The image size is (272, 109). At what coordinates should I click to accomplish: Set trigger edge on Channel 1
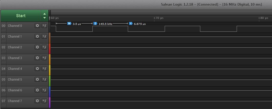[x=44, y=36]
